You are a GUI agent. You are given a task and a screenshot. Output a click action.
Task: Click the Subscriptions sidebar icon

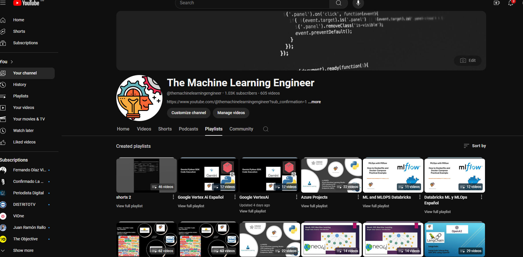point(3,43)
